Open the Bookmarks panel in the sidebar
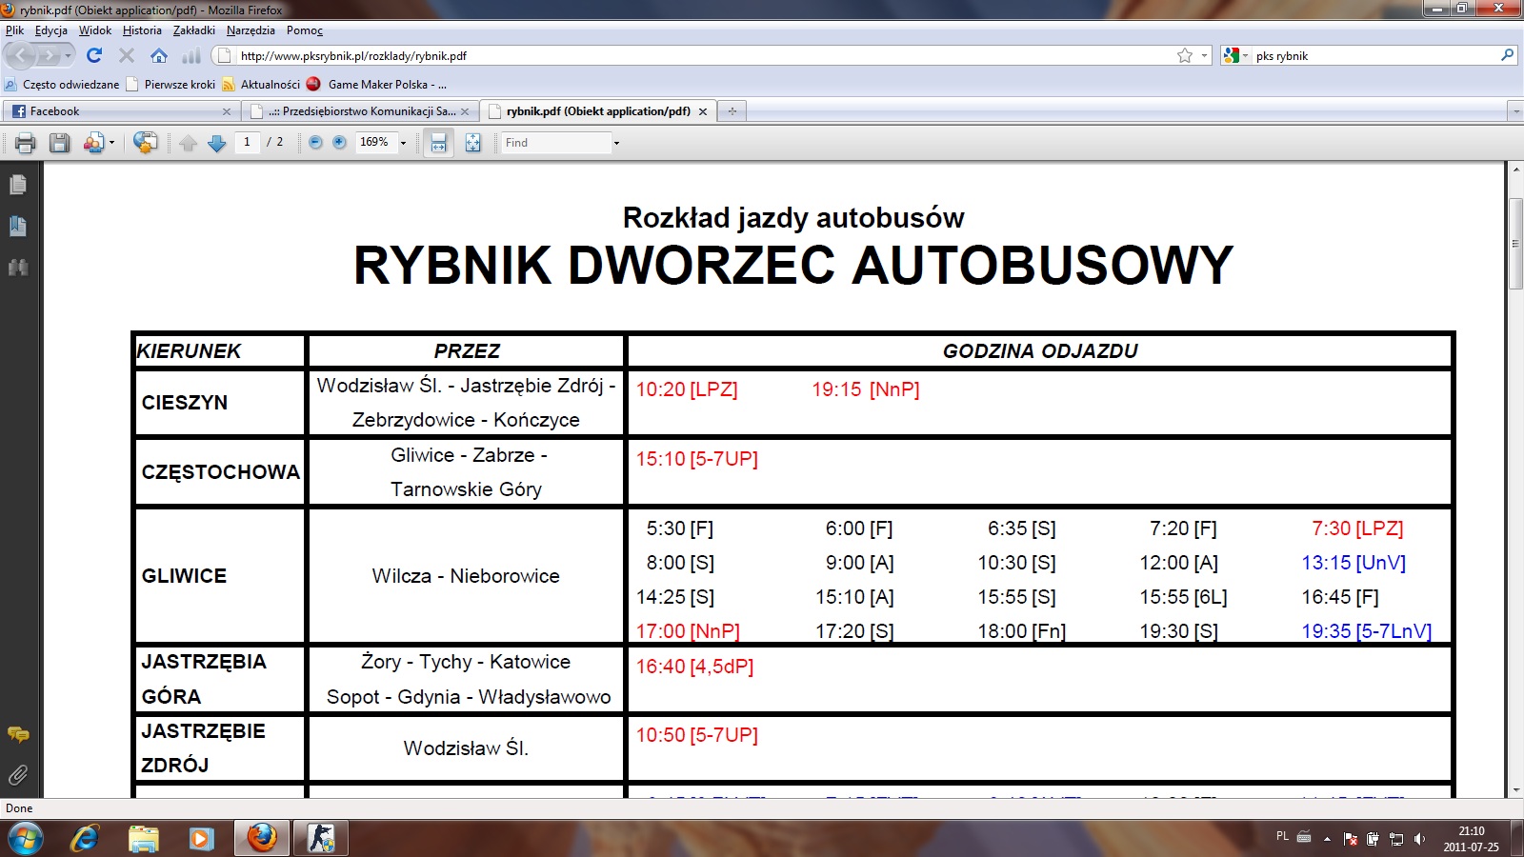The height and width of the screenshot is (857, 1524). click(x=17, y=226)
